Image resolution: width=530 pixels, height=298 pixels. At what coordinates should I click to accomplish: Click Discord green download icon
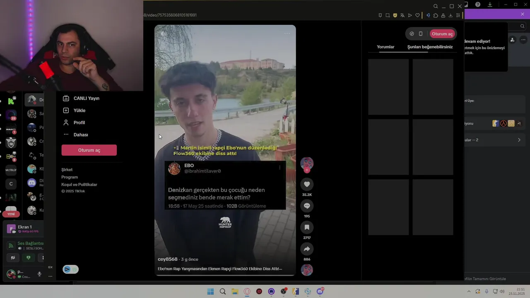(x=490, y=5)
